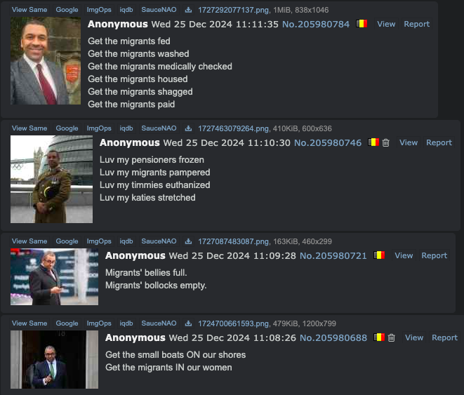Open thumbnail of smiling man in grey suit
Viewport: 464px width, 395px height.
pyautogui.click(x=46, y=60)
